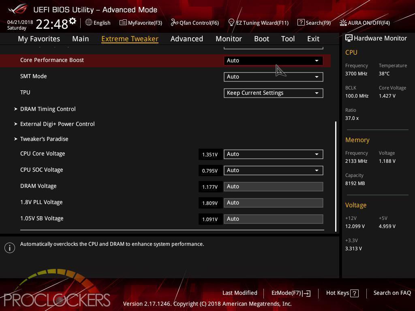
Task: Click the Search question mark icon
Action: (301, 23)
